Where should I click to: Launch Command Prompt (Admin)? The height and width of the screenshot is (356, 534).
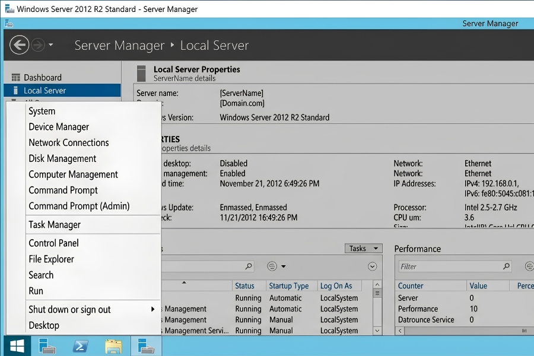coord(79,206)
